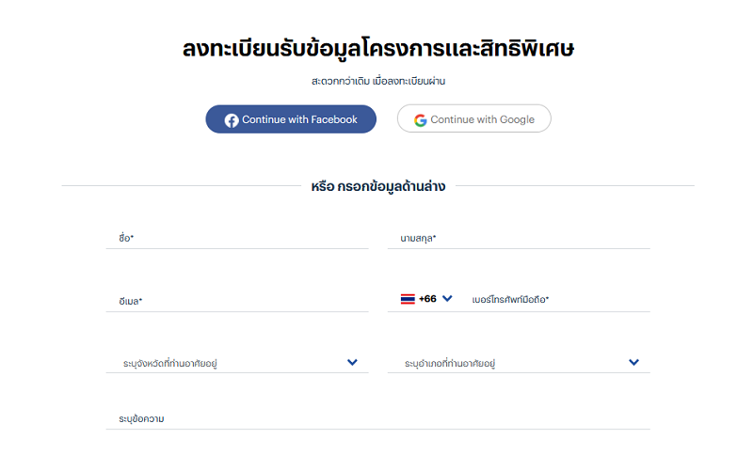
Task: Continue with Google button
Action: pos(474,118)
